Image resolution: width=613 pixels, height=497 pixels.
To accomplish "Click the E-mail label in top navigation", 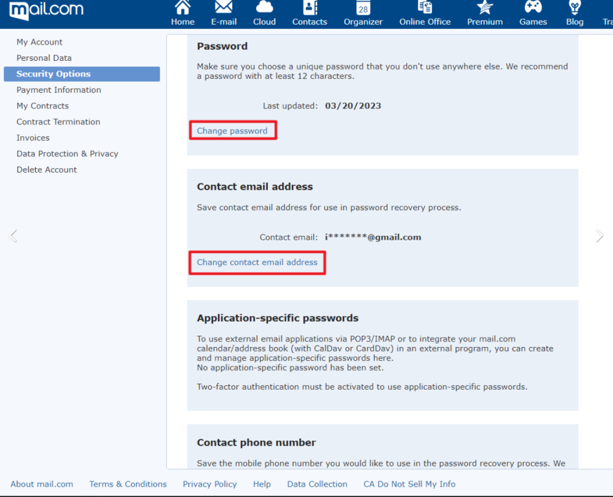I will pyautogui.click(x=224, y=22).
